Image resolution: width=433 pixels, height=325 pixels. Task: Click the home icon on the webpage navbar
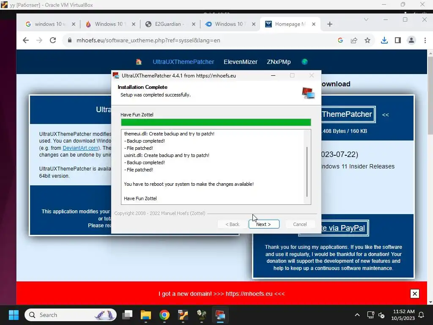[139, 62]
